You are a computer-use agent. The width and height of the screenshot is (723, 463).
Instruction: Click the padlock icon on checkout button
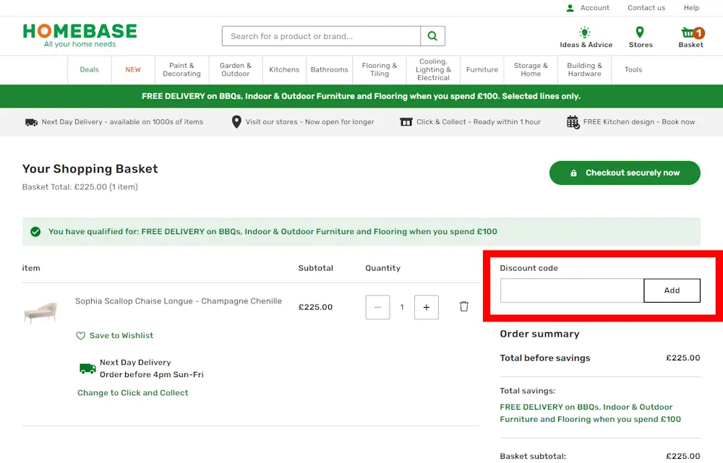573,173
